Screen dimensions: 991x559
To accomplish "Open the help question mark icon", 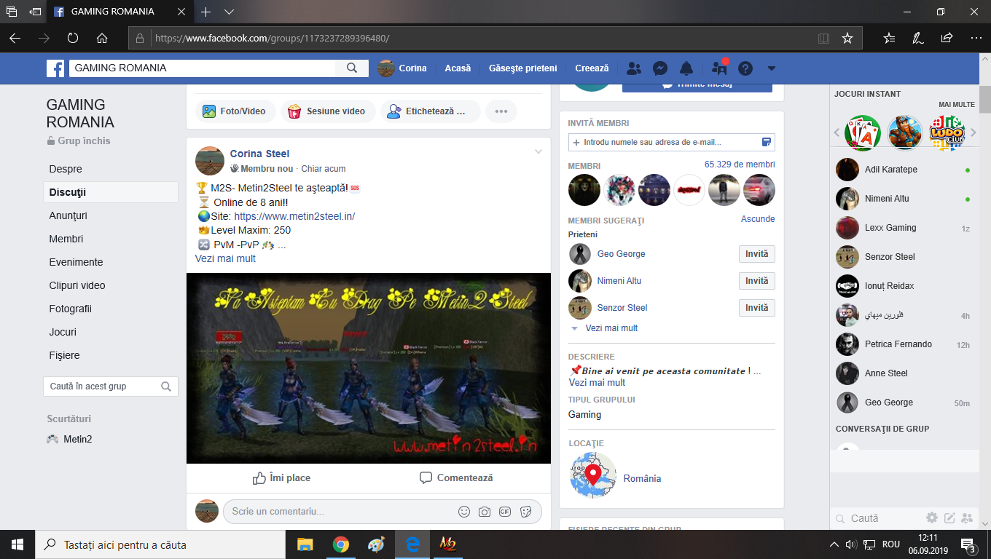I will click(x=745, y=68).
